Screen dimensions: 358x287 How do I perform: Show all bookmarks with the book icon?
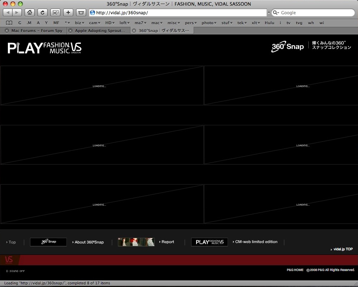pyautogui.click(x=9, y=23)
